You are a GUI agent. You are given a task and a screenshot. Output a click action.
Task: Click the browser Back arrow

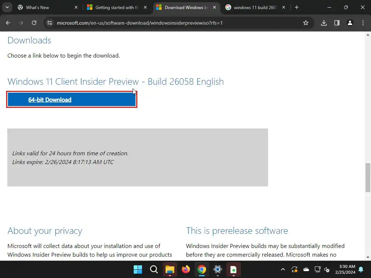point(8,23)
